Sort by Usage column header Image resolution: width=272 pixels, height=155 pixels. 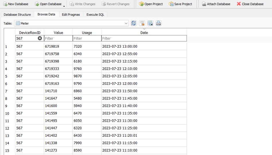click(87, 33)
